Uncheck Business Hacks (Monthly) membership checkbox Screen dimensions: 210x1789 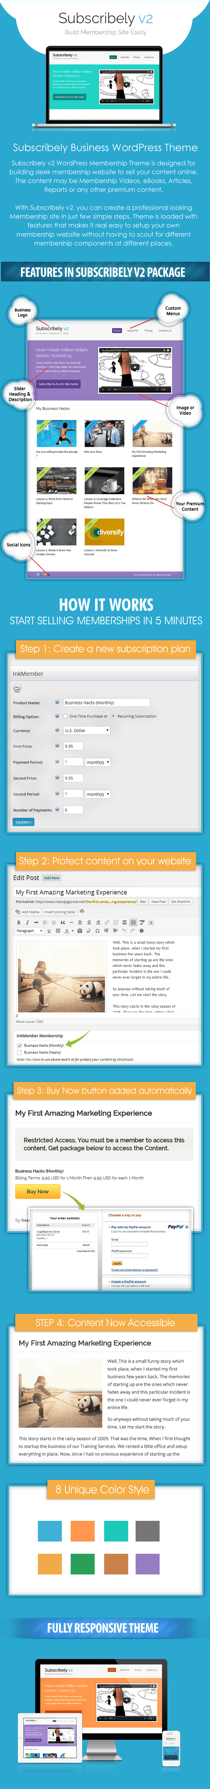coord(19,1045)
